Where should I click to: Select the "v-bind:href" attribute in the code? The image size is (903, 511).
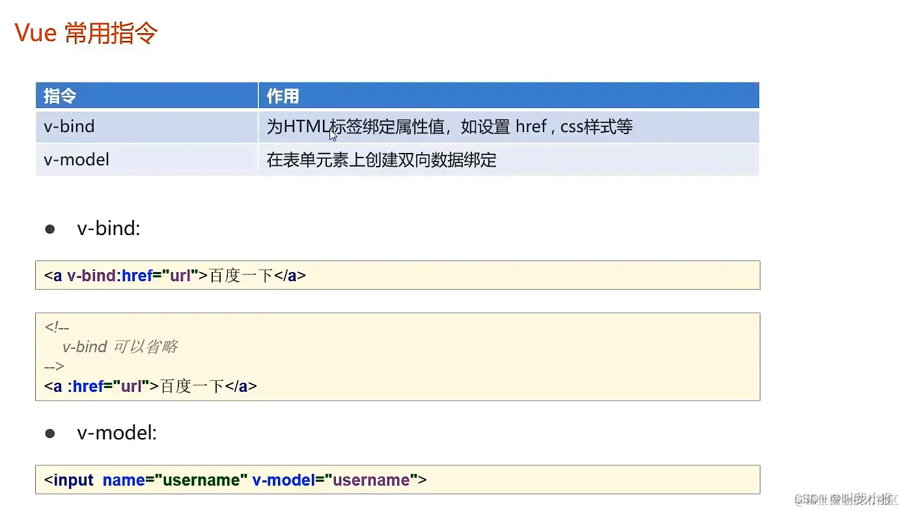coord(109,275)
